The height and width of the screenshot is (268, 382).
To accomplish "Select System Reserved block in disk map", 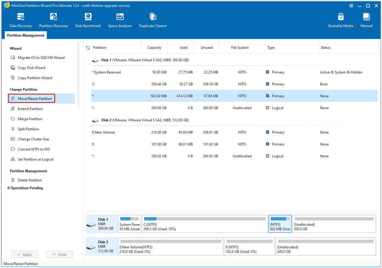I will click(x=130, y=224).
